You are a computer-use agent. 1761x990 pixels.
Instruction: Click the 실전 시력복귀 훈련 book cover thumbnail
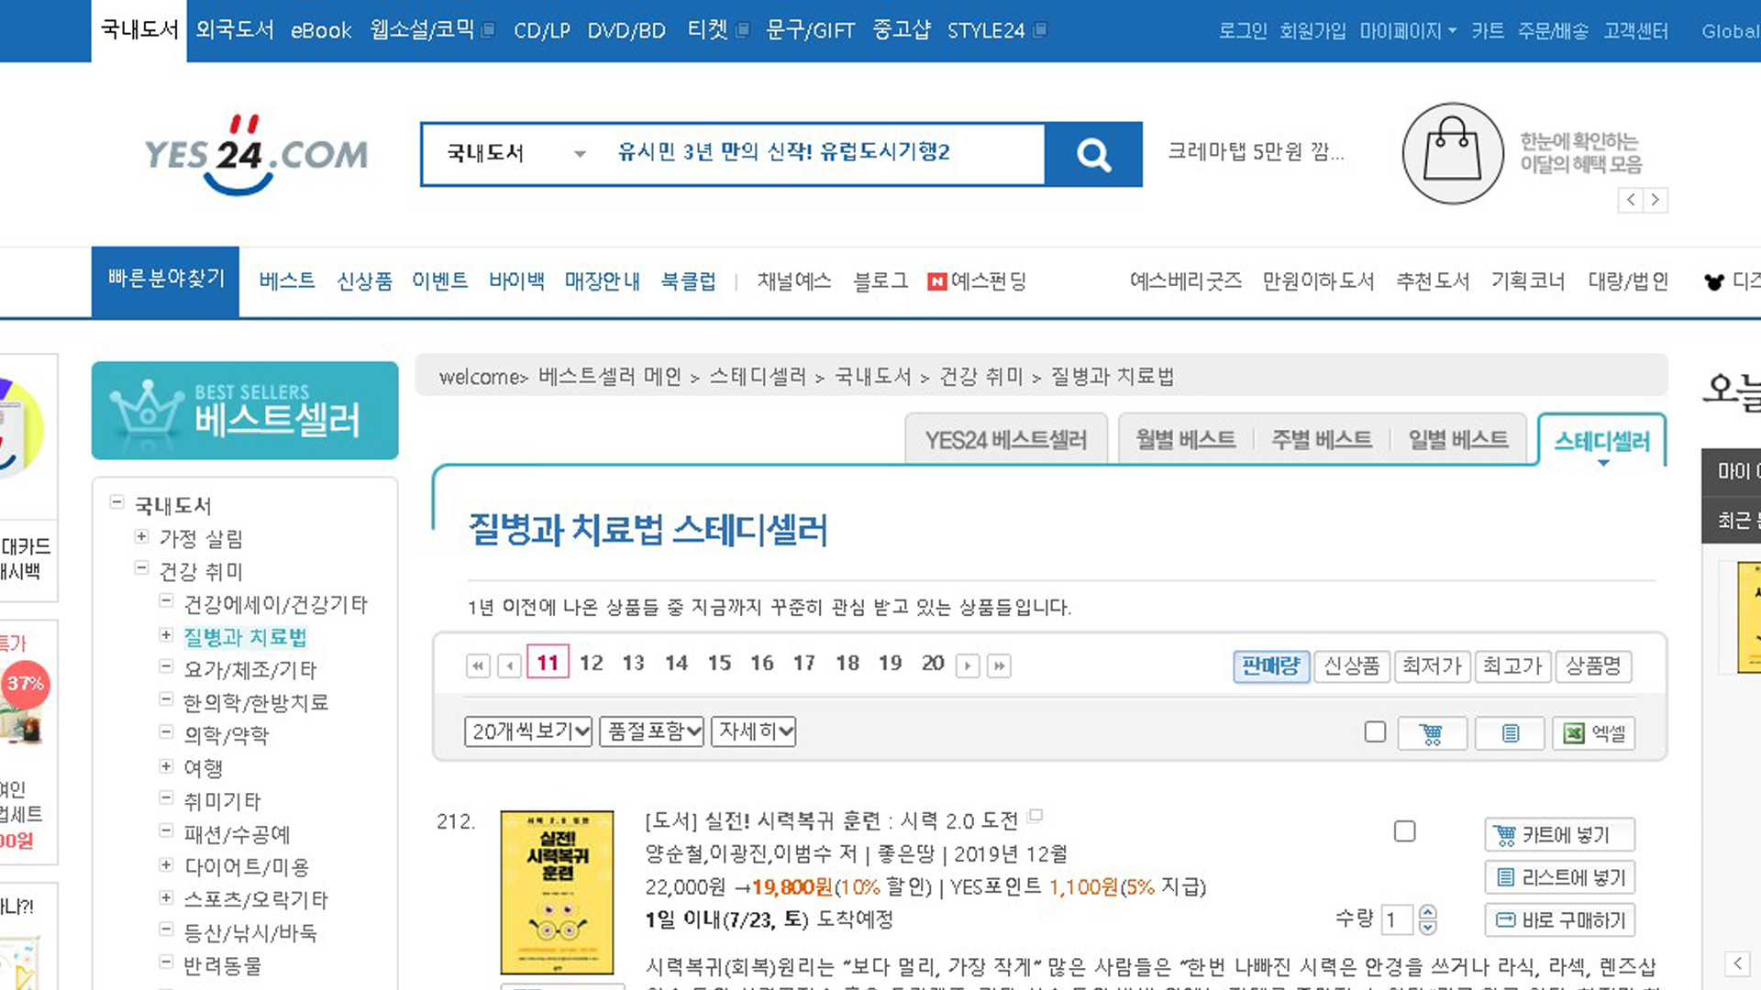[x=557, y=892]
